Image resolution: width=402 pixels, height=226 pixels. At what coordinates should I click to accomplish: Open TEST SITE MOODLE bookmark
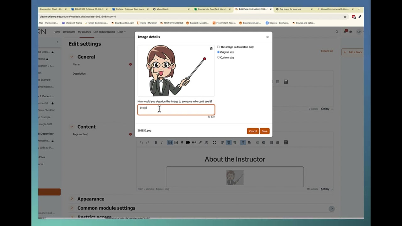[171, 23]
